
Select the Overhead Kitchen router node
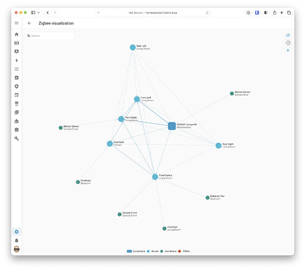pos(110,144)
